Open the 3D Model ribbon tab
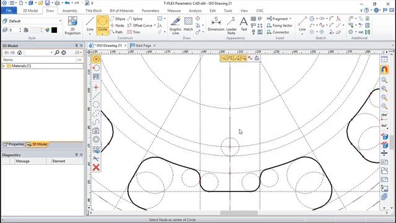Screen dimensions: 396x223 30,11
